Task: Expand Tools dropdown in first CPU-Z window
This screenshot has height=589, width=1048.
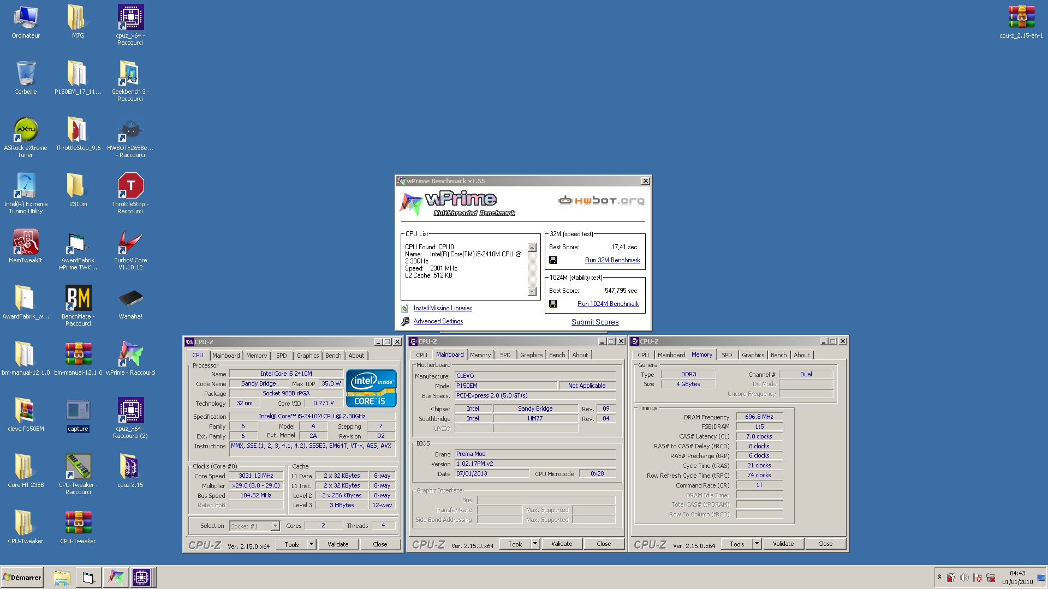Action: pos(311,544)
